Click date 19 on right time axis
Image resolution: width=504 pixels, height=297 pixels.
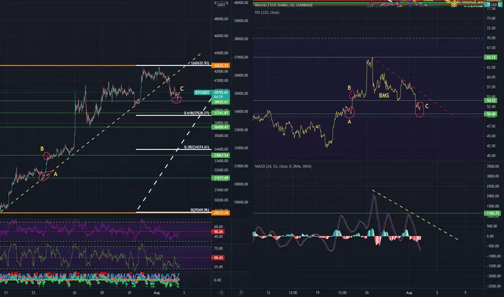click(x=317, y=293)
